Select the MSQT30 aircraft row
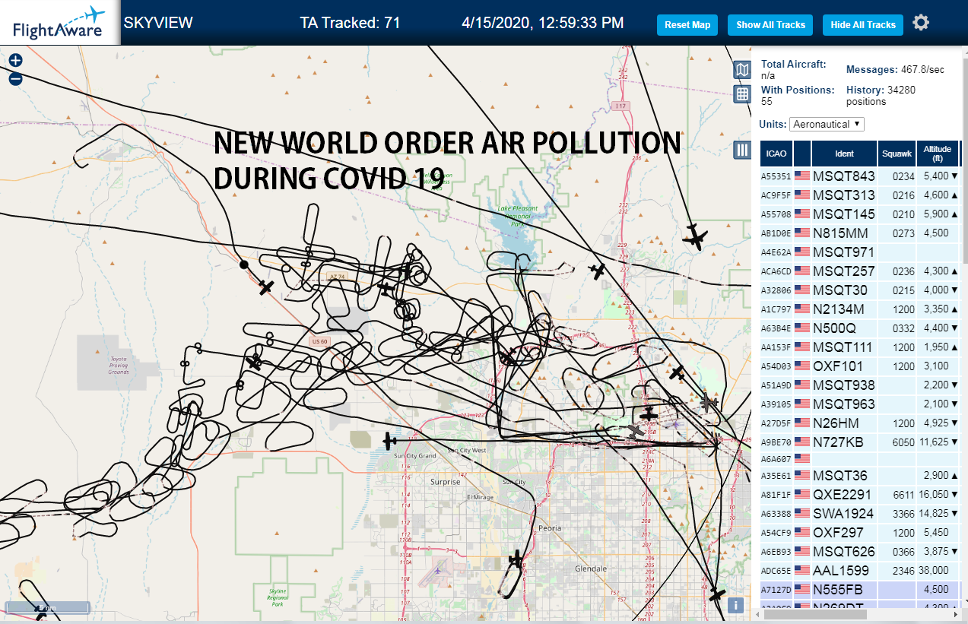The image size is (968, 624). (859, 290)
